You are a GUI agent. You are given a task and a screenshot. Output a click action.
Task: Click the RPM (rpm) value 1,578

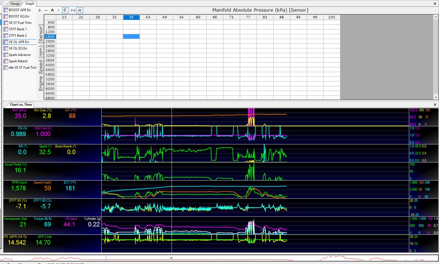(19, 188)
